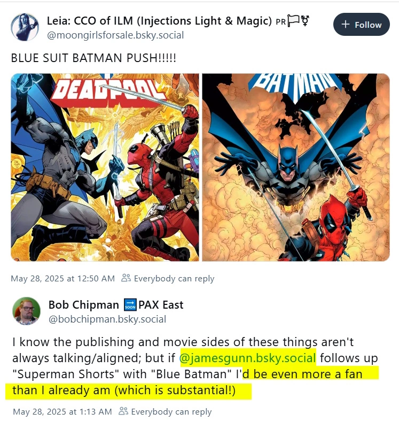View the Batman comic cover image

296,167
